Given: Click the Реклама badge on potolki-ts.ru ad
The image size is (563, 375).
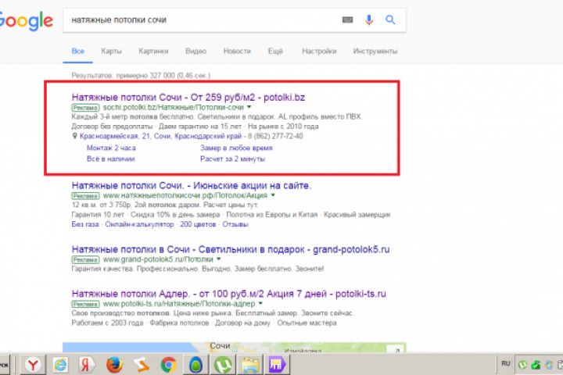Looking at the screenshot, I should click(85, 304).
